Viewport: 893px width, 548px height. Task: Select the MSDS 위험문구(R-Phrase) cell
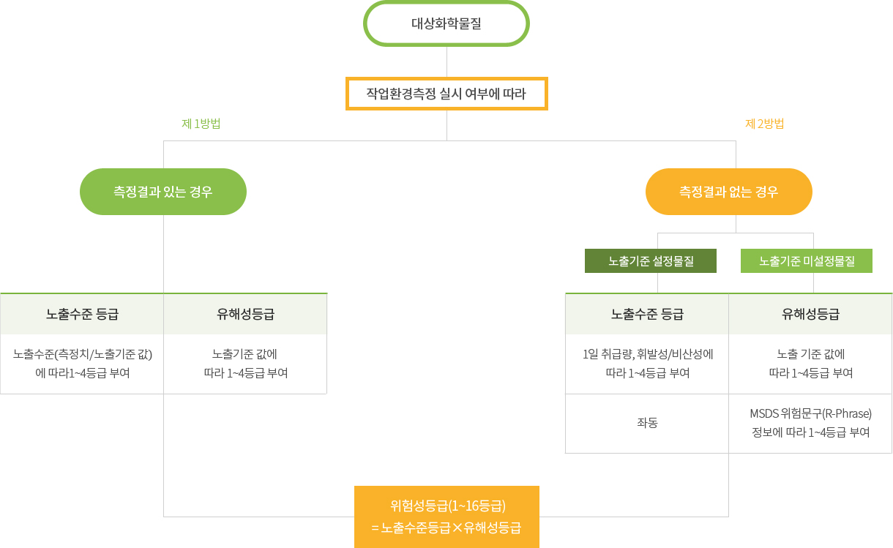[x=810, y=423]
